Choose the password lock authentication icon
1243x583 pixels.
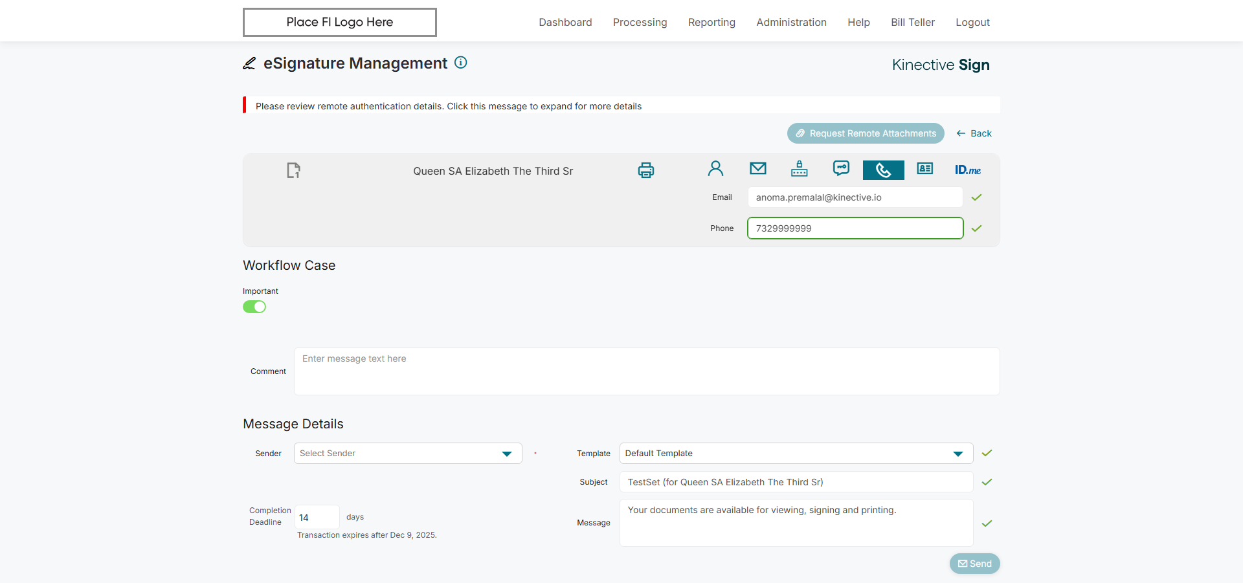(800, 168)
